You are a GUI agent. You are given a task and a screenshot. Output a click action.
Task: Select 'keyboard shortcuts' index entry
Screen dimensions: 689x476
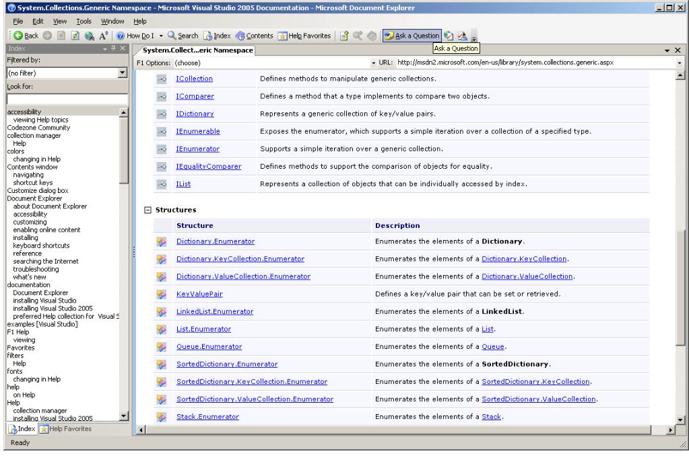[x=41, y=245]
